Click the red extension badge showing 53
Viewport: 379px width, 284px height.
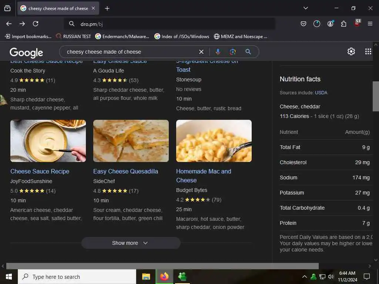click(357, 23)
